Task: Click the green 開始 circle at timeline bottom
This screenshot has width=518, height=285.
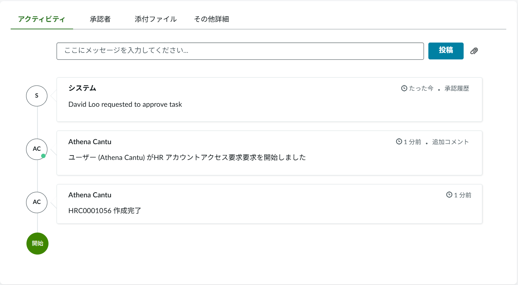Action: coord(37,243)
